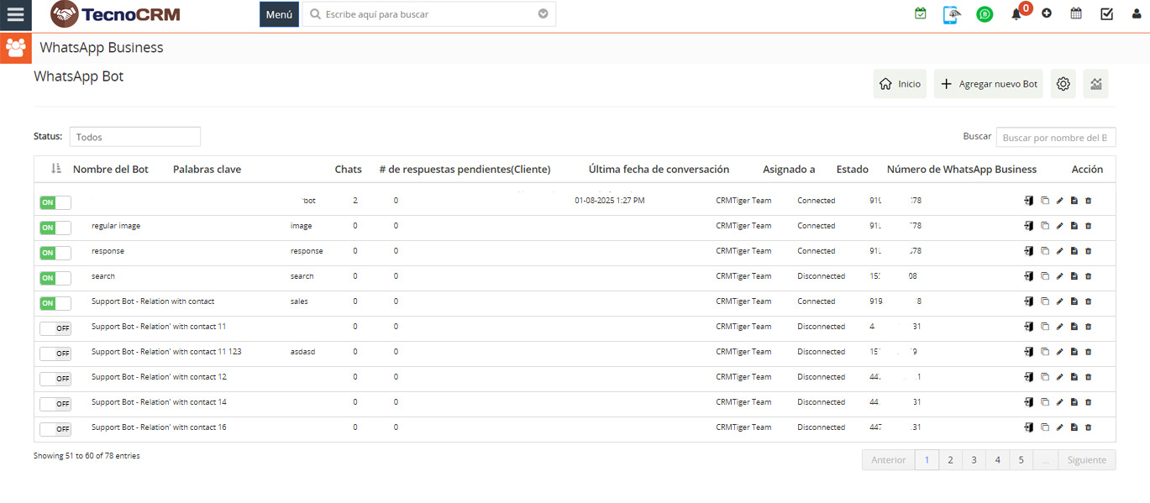Open the user profile icon
This screenshot has height=503, width=1150.
tap(1137, 14)
